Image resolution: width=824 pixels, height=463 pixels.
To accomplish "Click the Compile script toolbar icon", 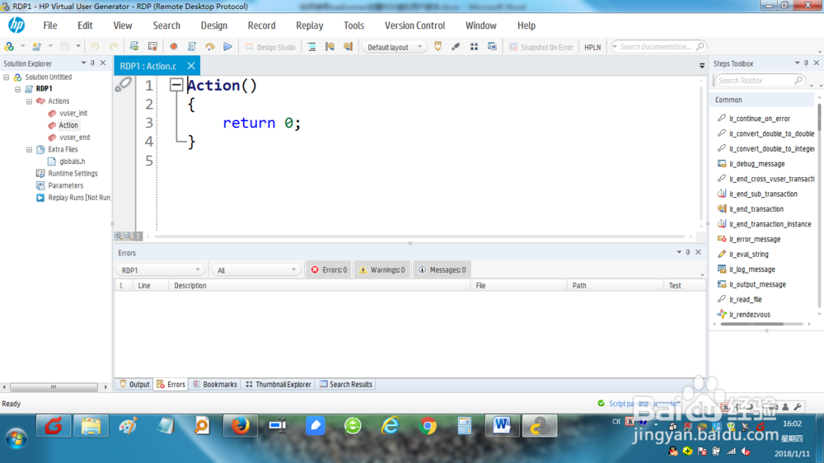I will point(192,47).
